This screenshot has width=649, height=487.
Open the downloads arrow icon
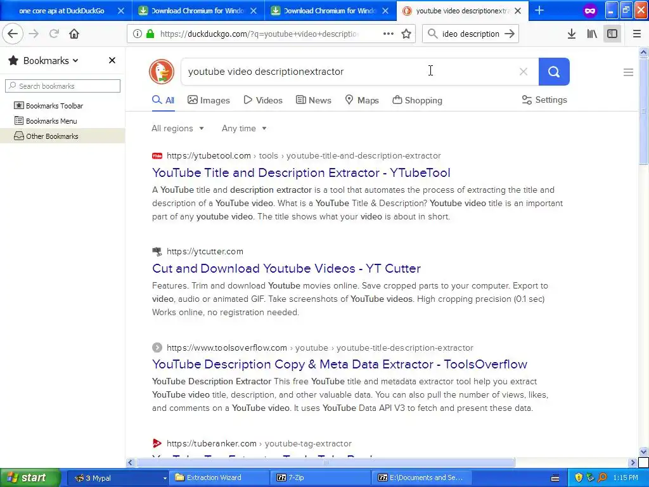[x=572, y=34]
